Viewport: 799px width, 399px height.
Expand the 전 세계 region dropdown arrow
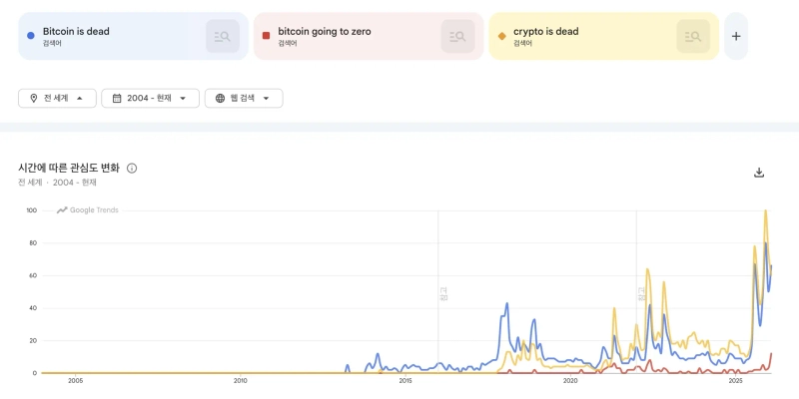(x=79, y=98)
